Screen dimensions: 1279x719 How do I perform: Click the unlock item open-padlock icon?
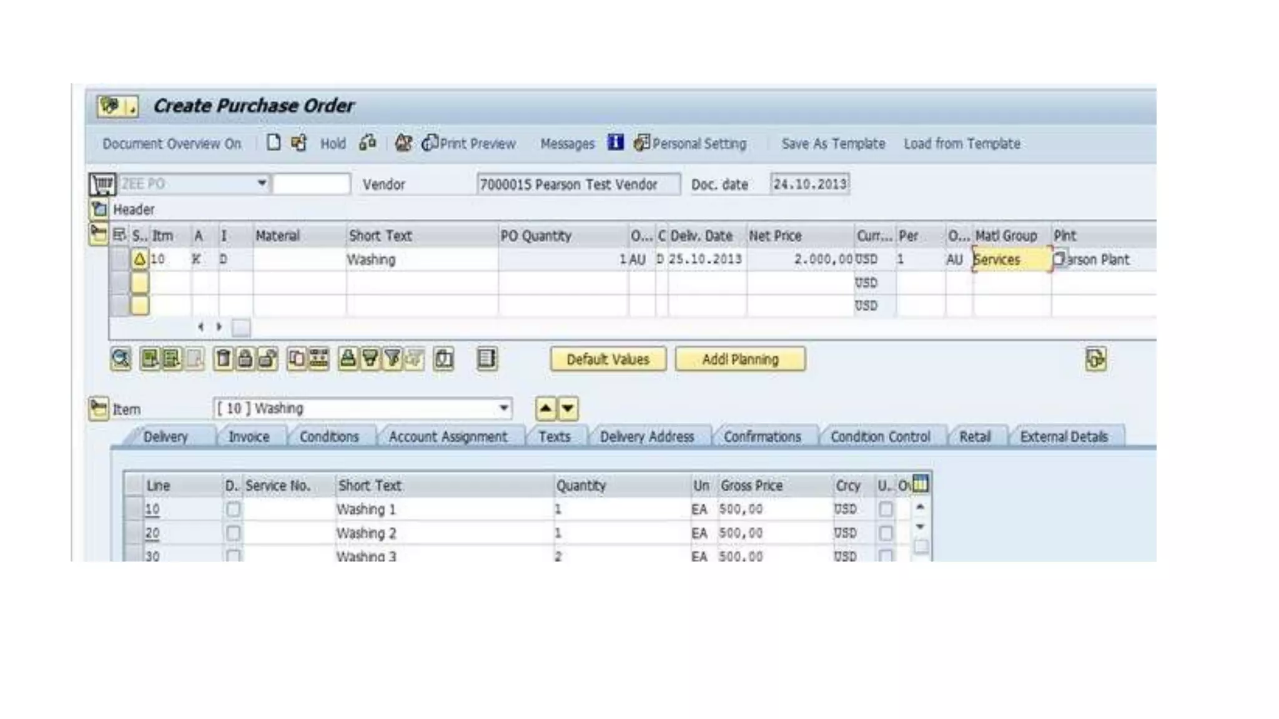(268, 359)
